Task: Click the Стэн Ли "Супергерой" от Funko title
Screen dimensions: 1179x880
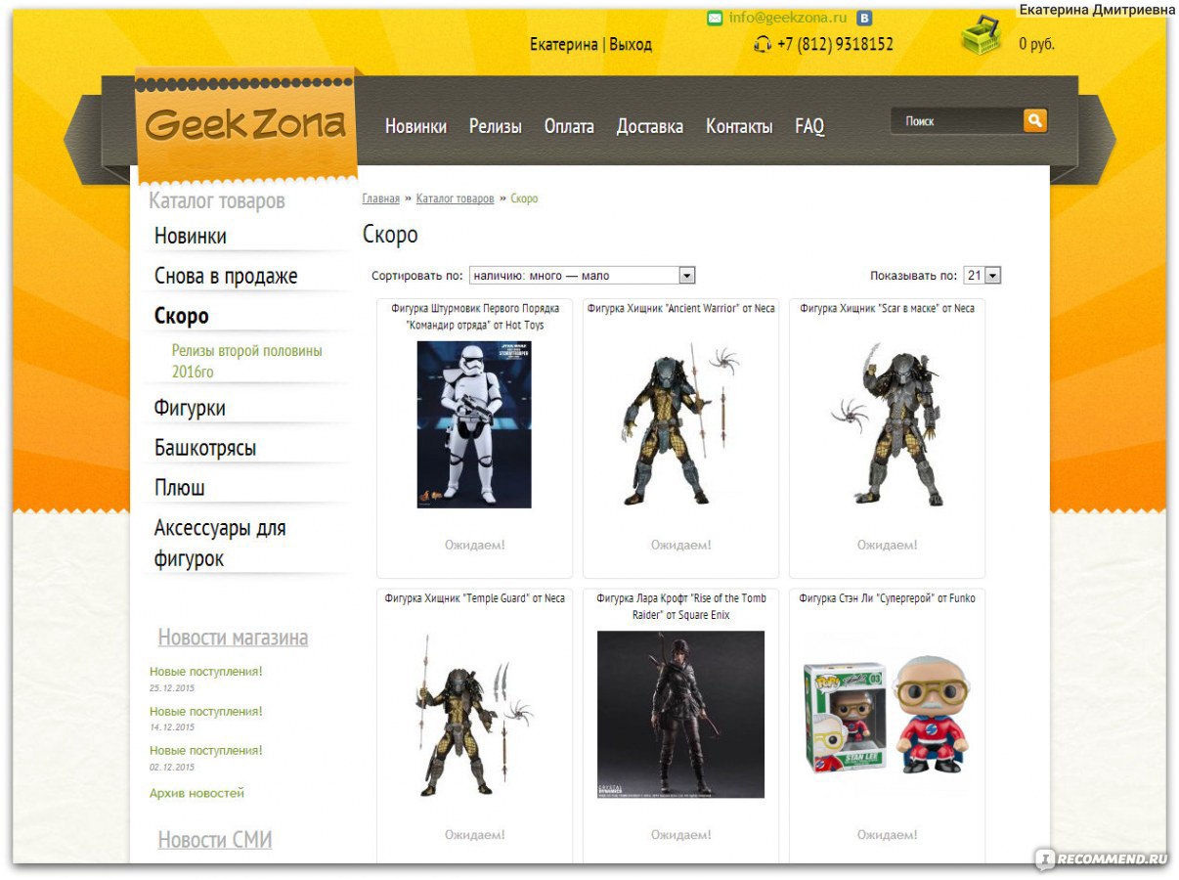Action: point(887,598)
